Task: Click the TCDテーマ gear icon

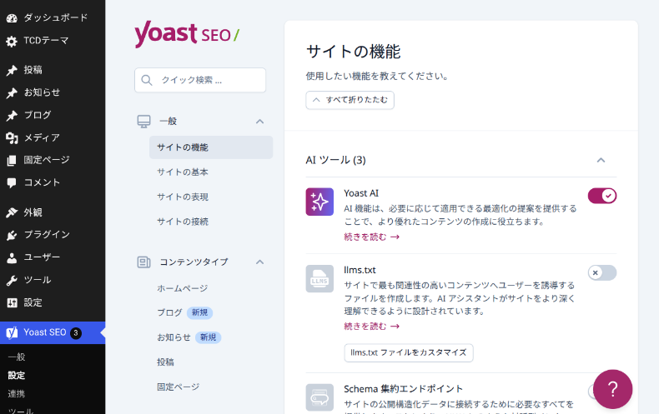Action: 12,41
